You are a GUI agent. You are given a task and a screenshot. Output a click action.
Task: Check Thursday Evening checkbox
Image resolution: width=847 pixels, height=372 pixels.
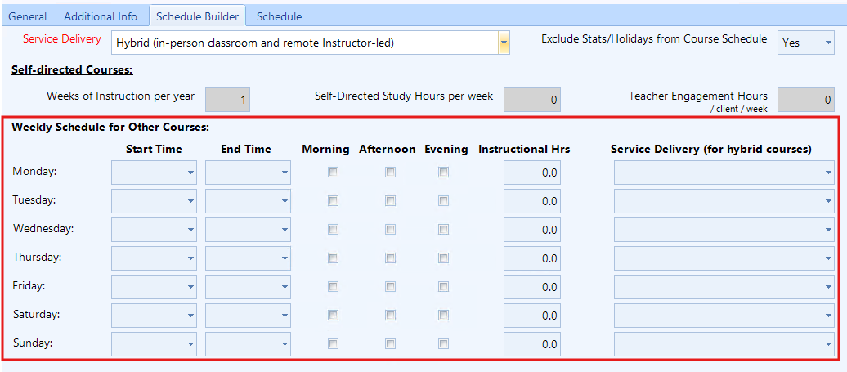point(443,258)
